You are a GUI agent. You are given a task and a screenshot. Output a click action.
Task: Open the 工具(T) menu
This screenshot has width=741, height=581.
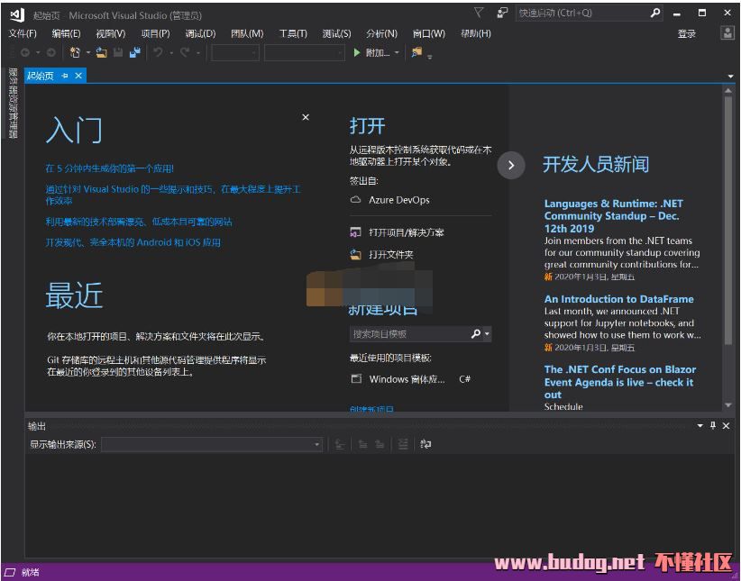293,33
